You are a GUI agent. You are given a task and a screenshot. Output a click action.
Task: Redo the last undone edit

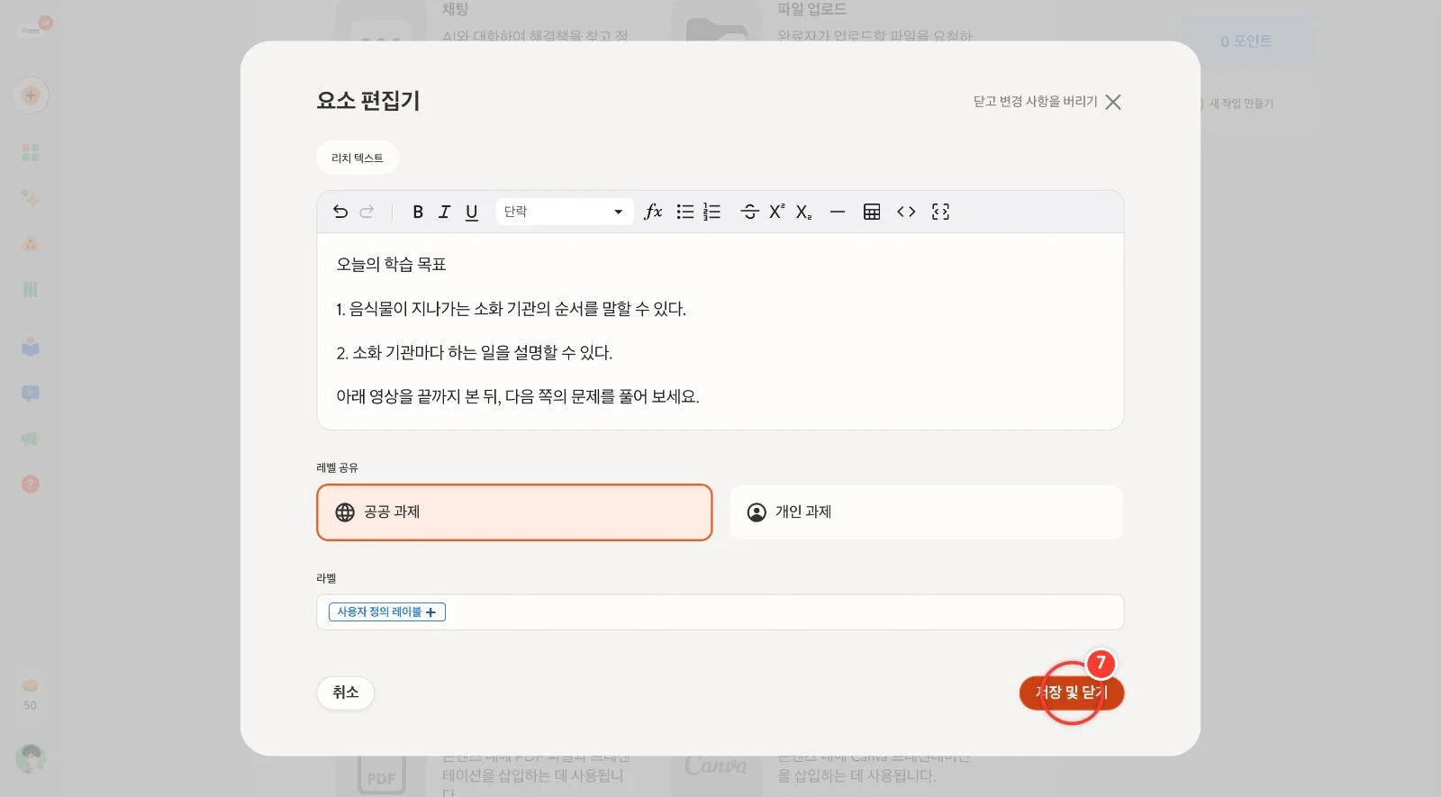coord(367,212)
